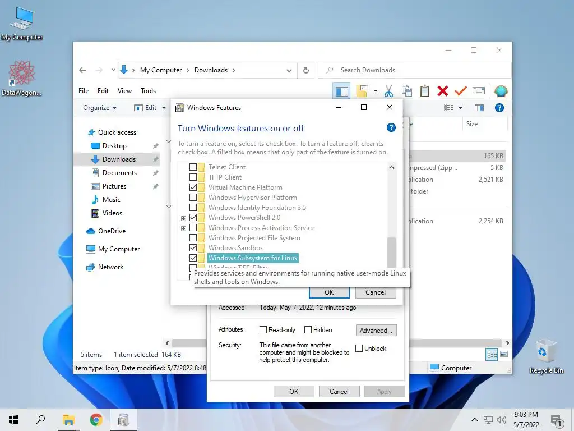Screen dimensions: 574x431
Task: Toggle the navigation pane toolbar icon
Action: pyautogui.click(x=341, y=91)
